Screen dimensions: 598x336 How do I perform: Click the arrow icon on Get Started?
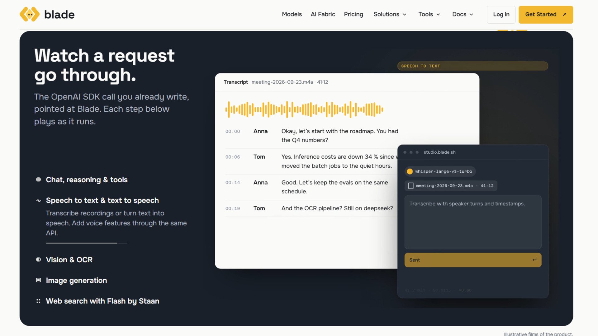pyautogui.click(x=564, y=14)
